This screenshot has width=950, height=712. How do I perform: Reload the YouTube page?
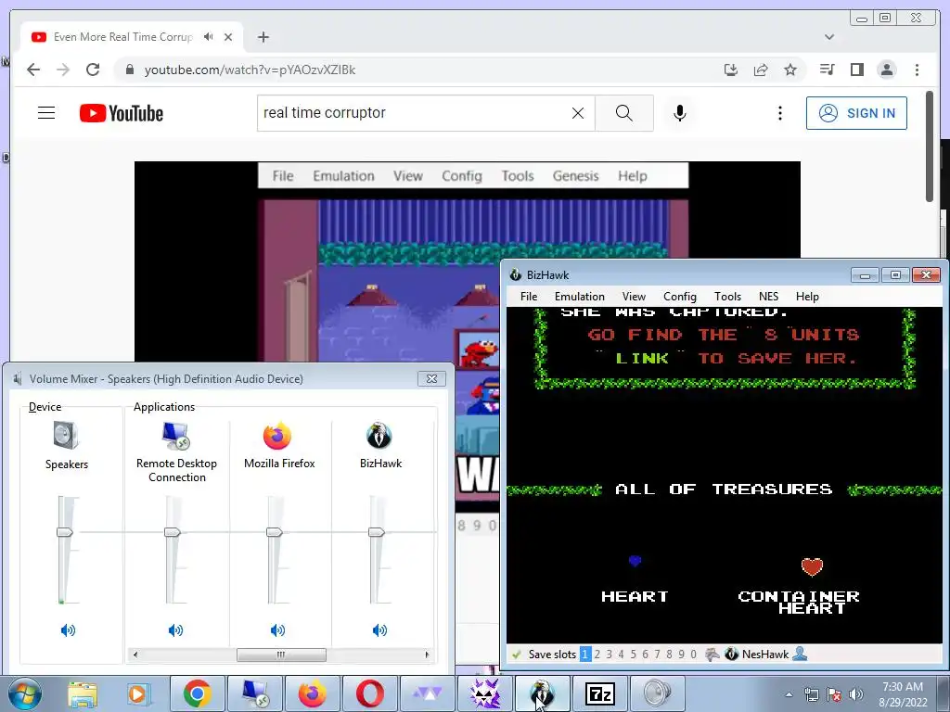93,70
